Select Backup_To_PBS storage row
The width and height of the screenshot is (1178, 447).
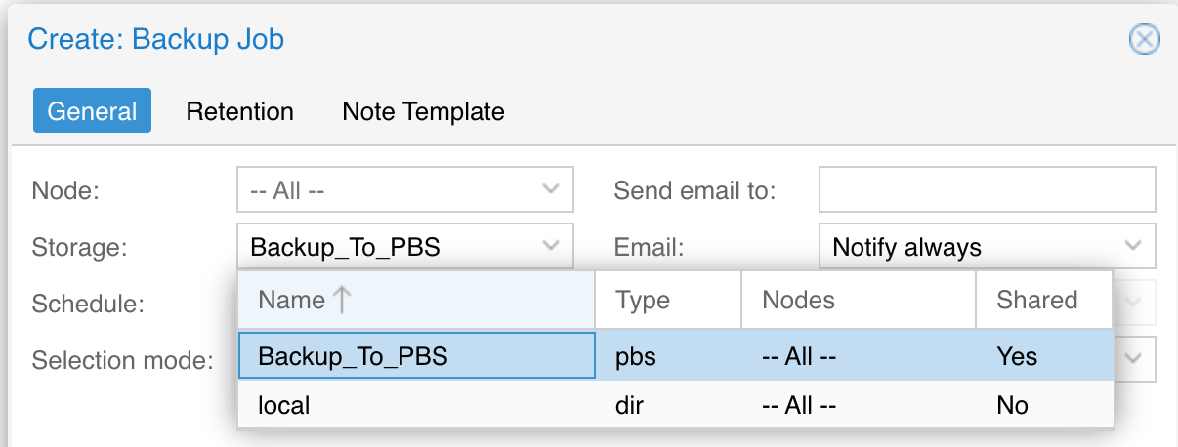tap(675, 356)
